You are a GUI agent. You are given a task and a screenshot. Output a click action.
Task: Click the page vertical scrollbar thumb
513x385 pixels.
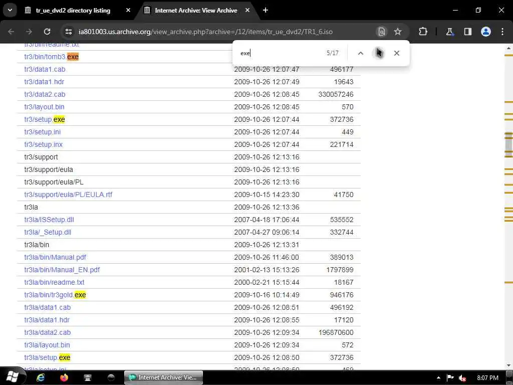pos(508,144)
